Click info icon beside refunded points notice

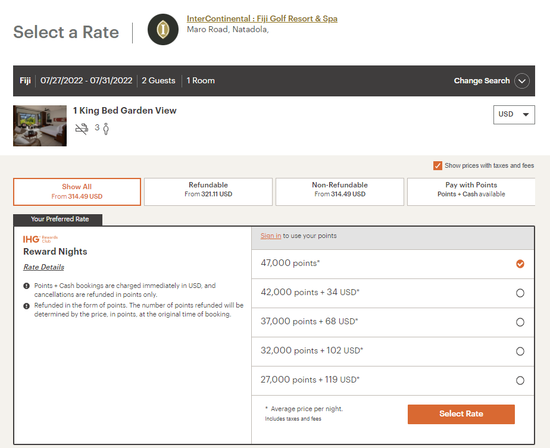(26, 306)
